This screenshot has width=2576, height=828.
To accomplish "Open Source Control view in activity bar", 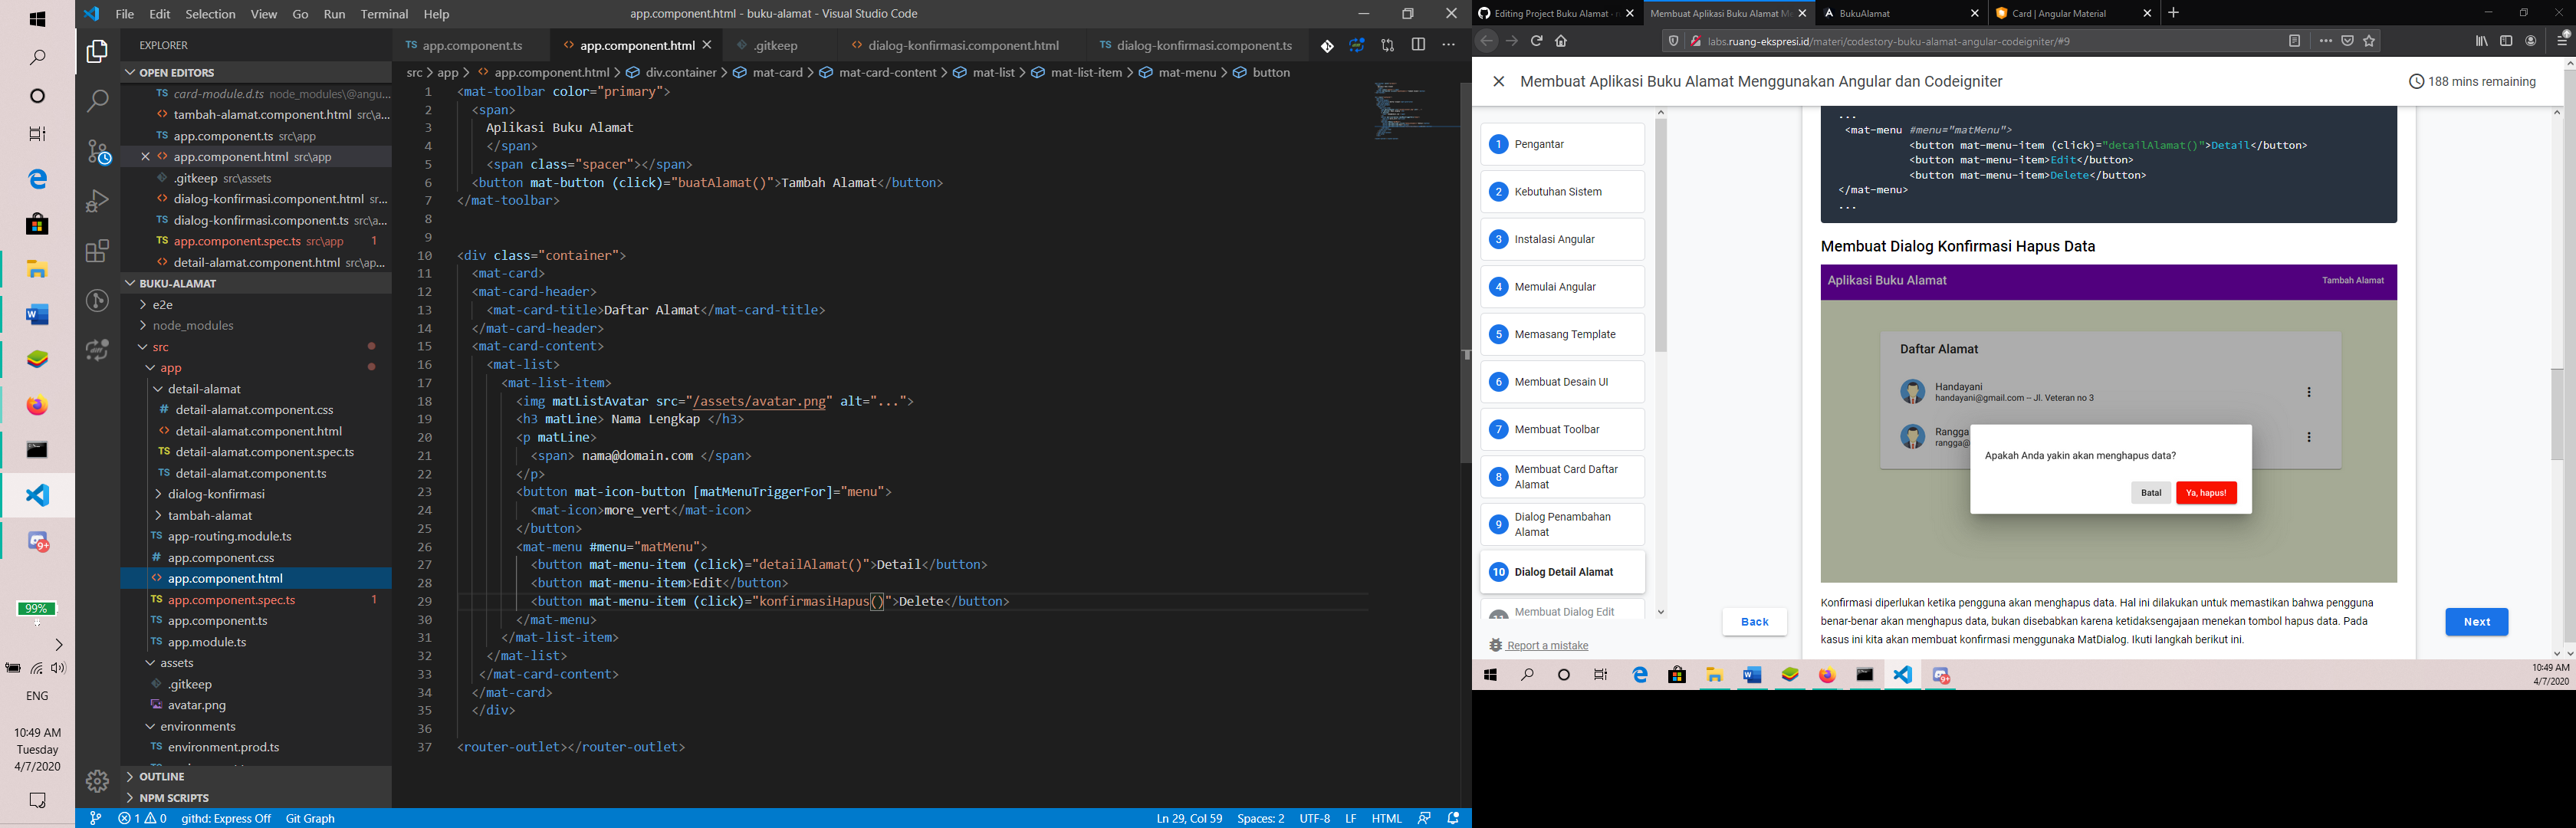I will point(97,151).
